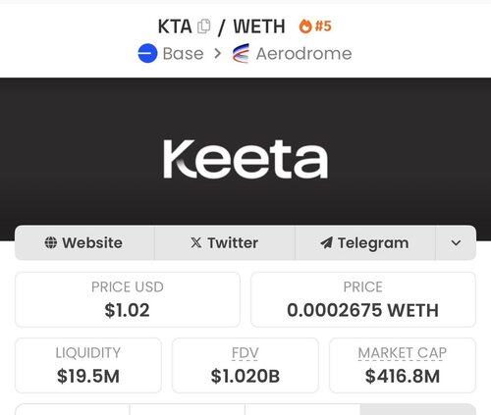Viewport: 491px width, 415px height.
Task: Click the Aerodrome text link
Action: pos(303,53)
